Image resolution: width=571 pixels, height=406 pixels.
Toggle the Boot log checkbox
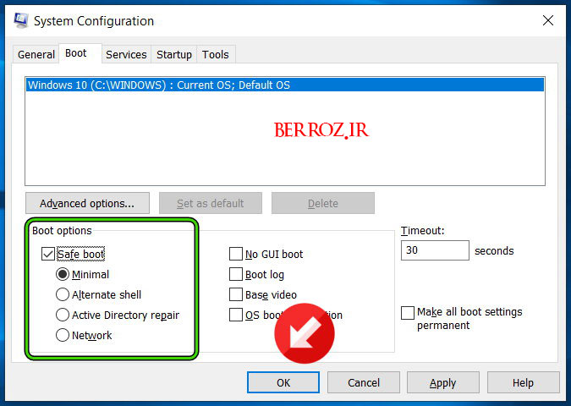(x=236, y=274)
